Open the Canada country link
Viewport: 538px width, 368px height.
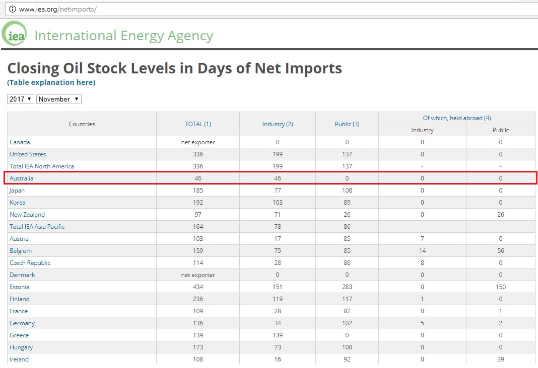pos(20,142)
